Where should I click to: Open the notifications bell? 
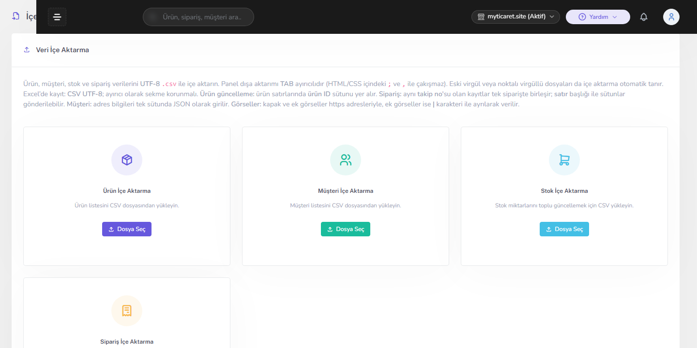[x=644, y=17]
